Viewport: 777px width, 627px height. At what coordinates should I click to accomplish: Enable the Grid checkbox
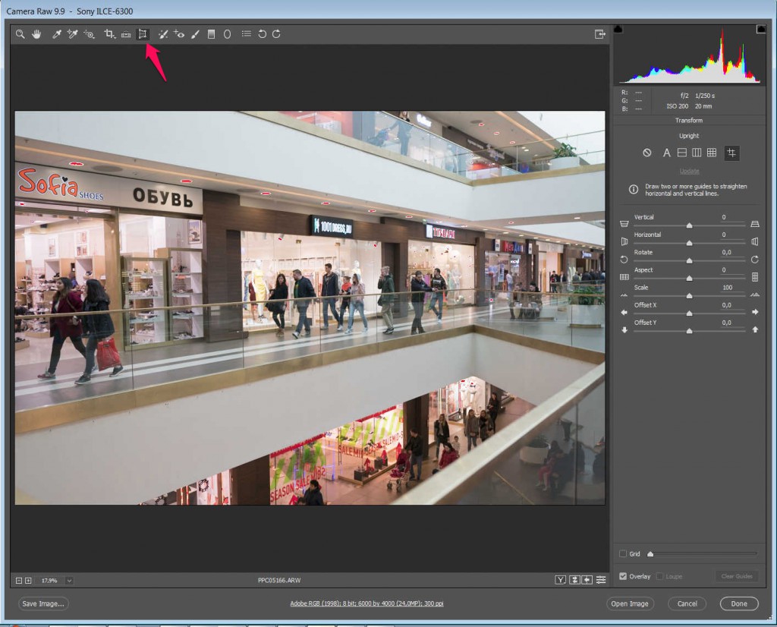pyautogui.click(x=623, y=554)
